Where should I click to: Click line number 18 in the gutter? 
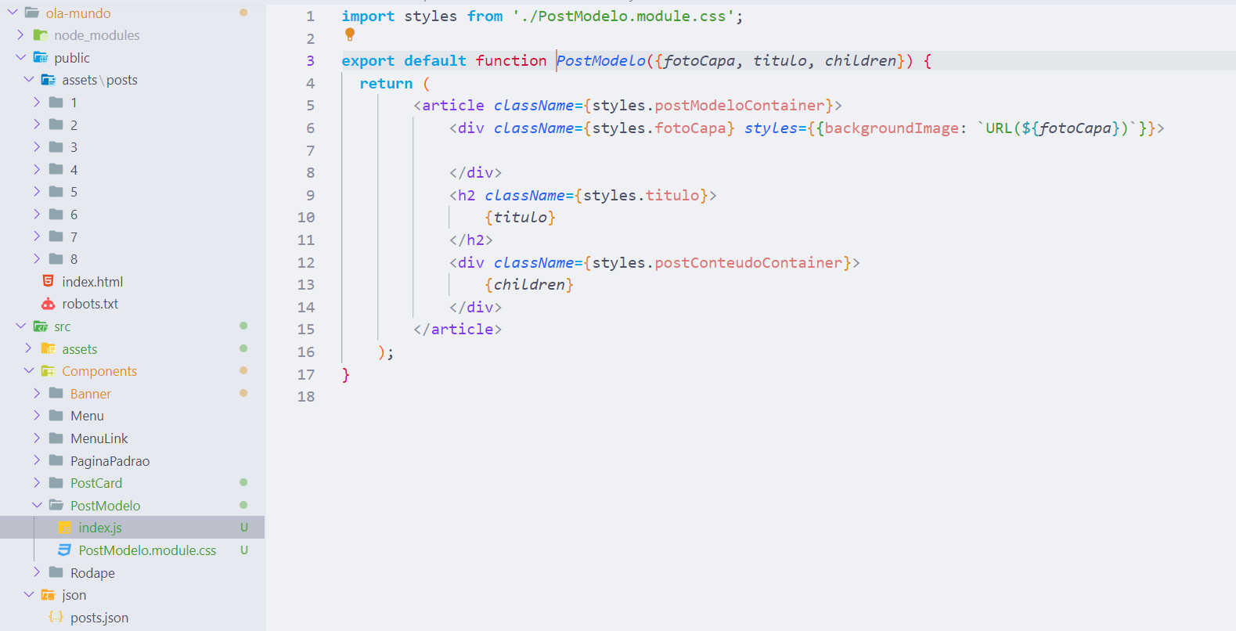pos(306,397)
